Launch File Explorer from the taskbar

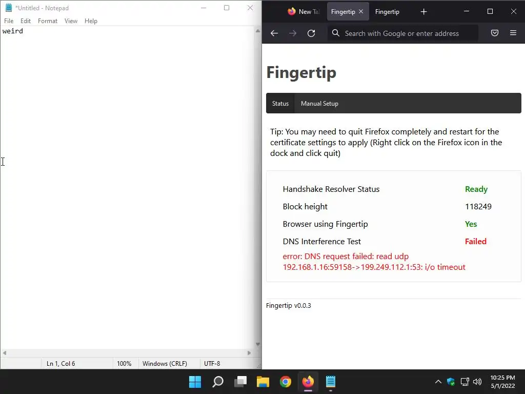[263, 382]
